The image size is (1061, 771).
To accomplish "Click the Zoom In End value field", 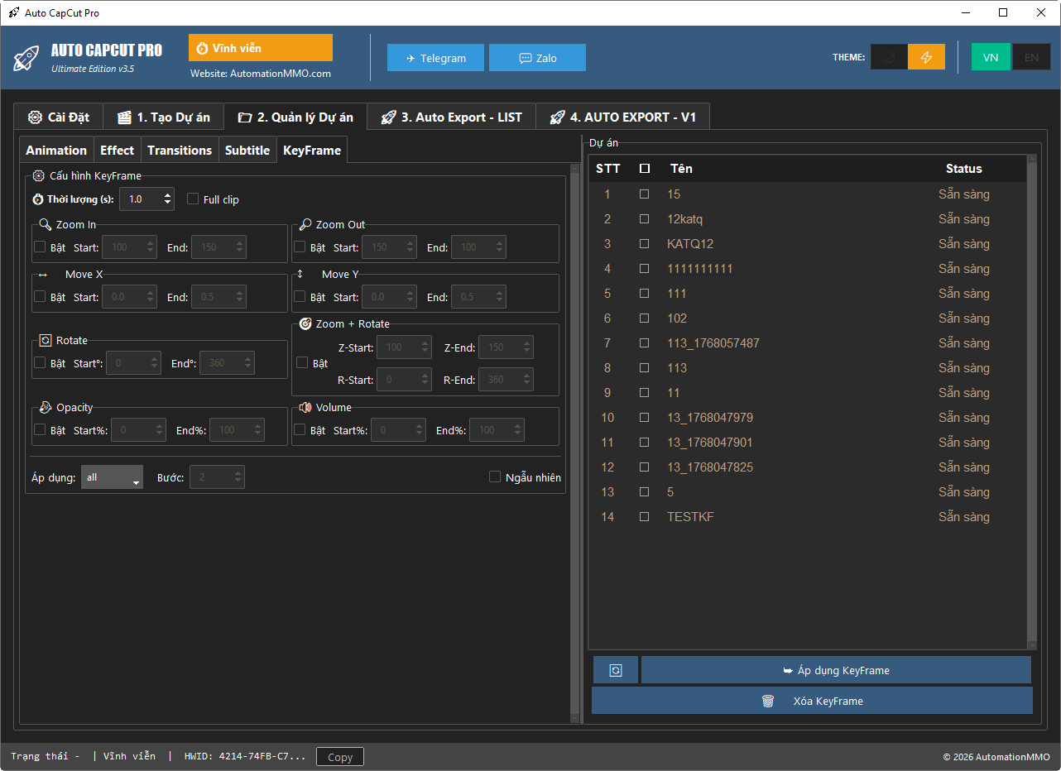I will coord(218,247).
